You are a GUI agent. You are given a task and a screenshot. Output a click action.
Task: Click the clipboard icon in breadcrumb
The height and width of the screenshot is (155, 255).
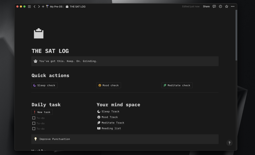[67, 7]
